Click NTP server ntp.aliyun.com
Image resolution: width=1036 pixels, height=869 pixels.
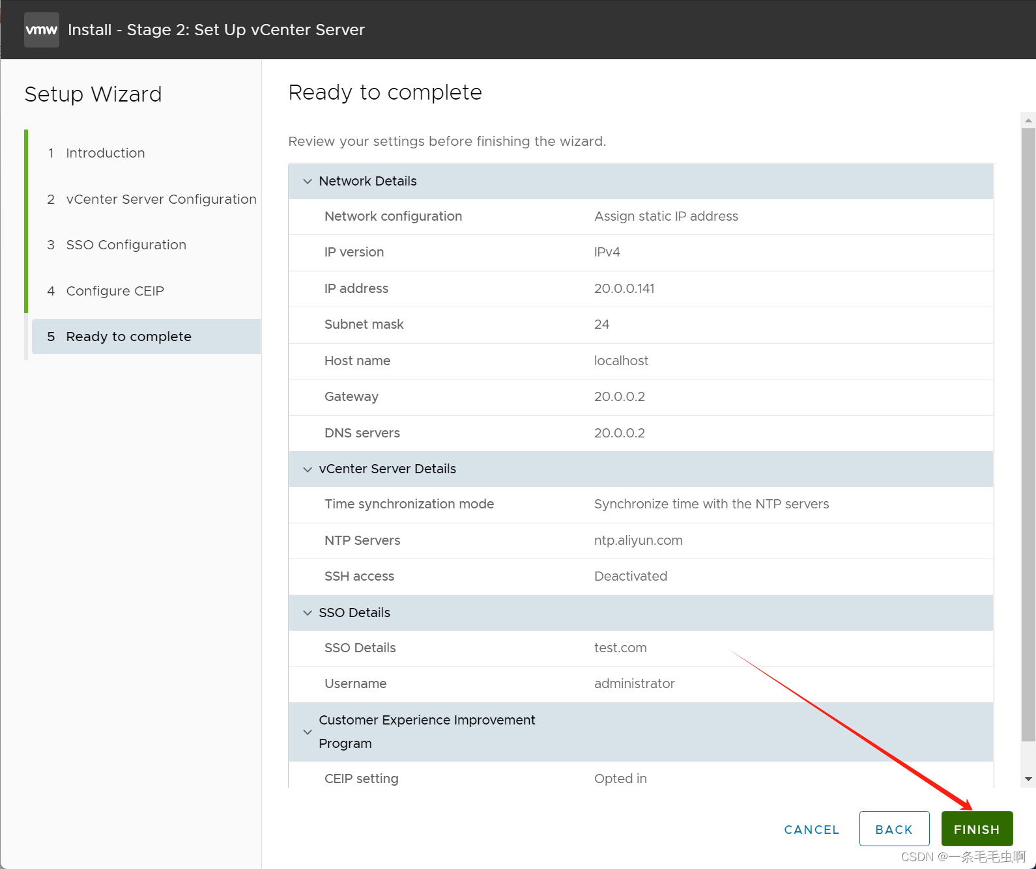(x=639, y=540)
